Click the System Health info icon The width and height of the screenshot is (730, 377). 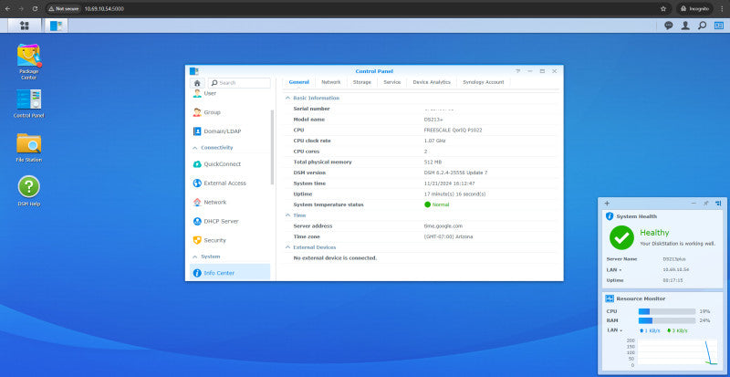610,216
